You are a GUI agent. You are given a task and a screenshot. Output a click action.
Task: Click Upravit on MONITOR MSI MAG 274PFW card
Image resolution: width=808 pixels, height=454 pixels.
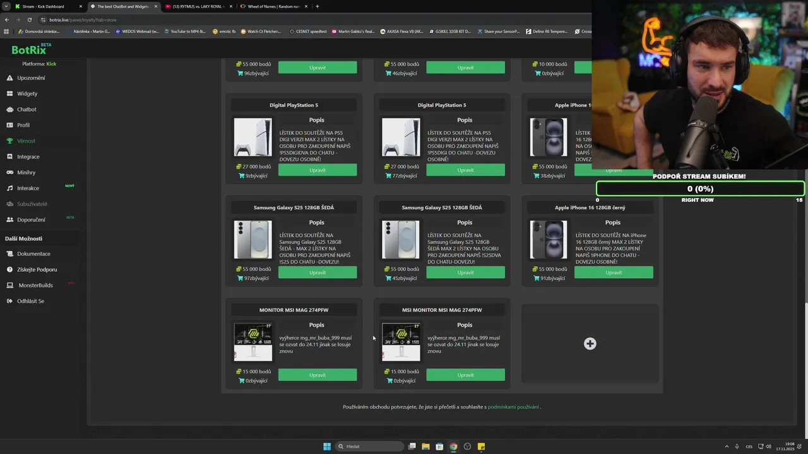tap(318, 375)
